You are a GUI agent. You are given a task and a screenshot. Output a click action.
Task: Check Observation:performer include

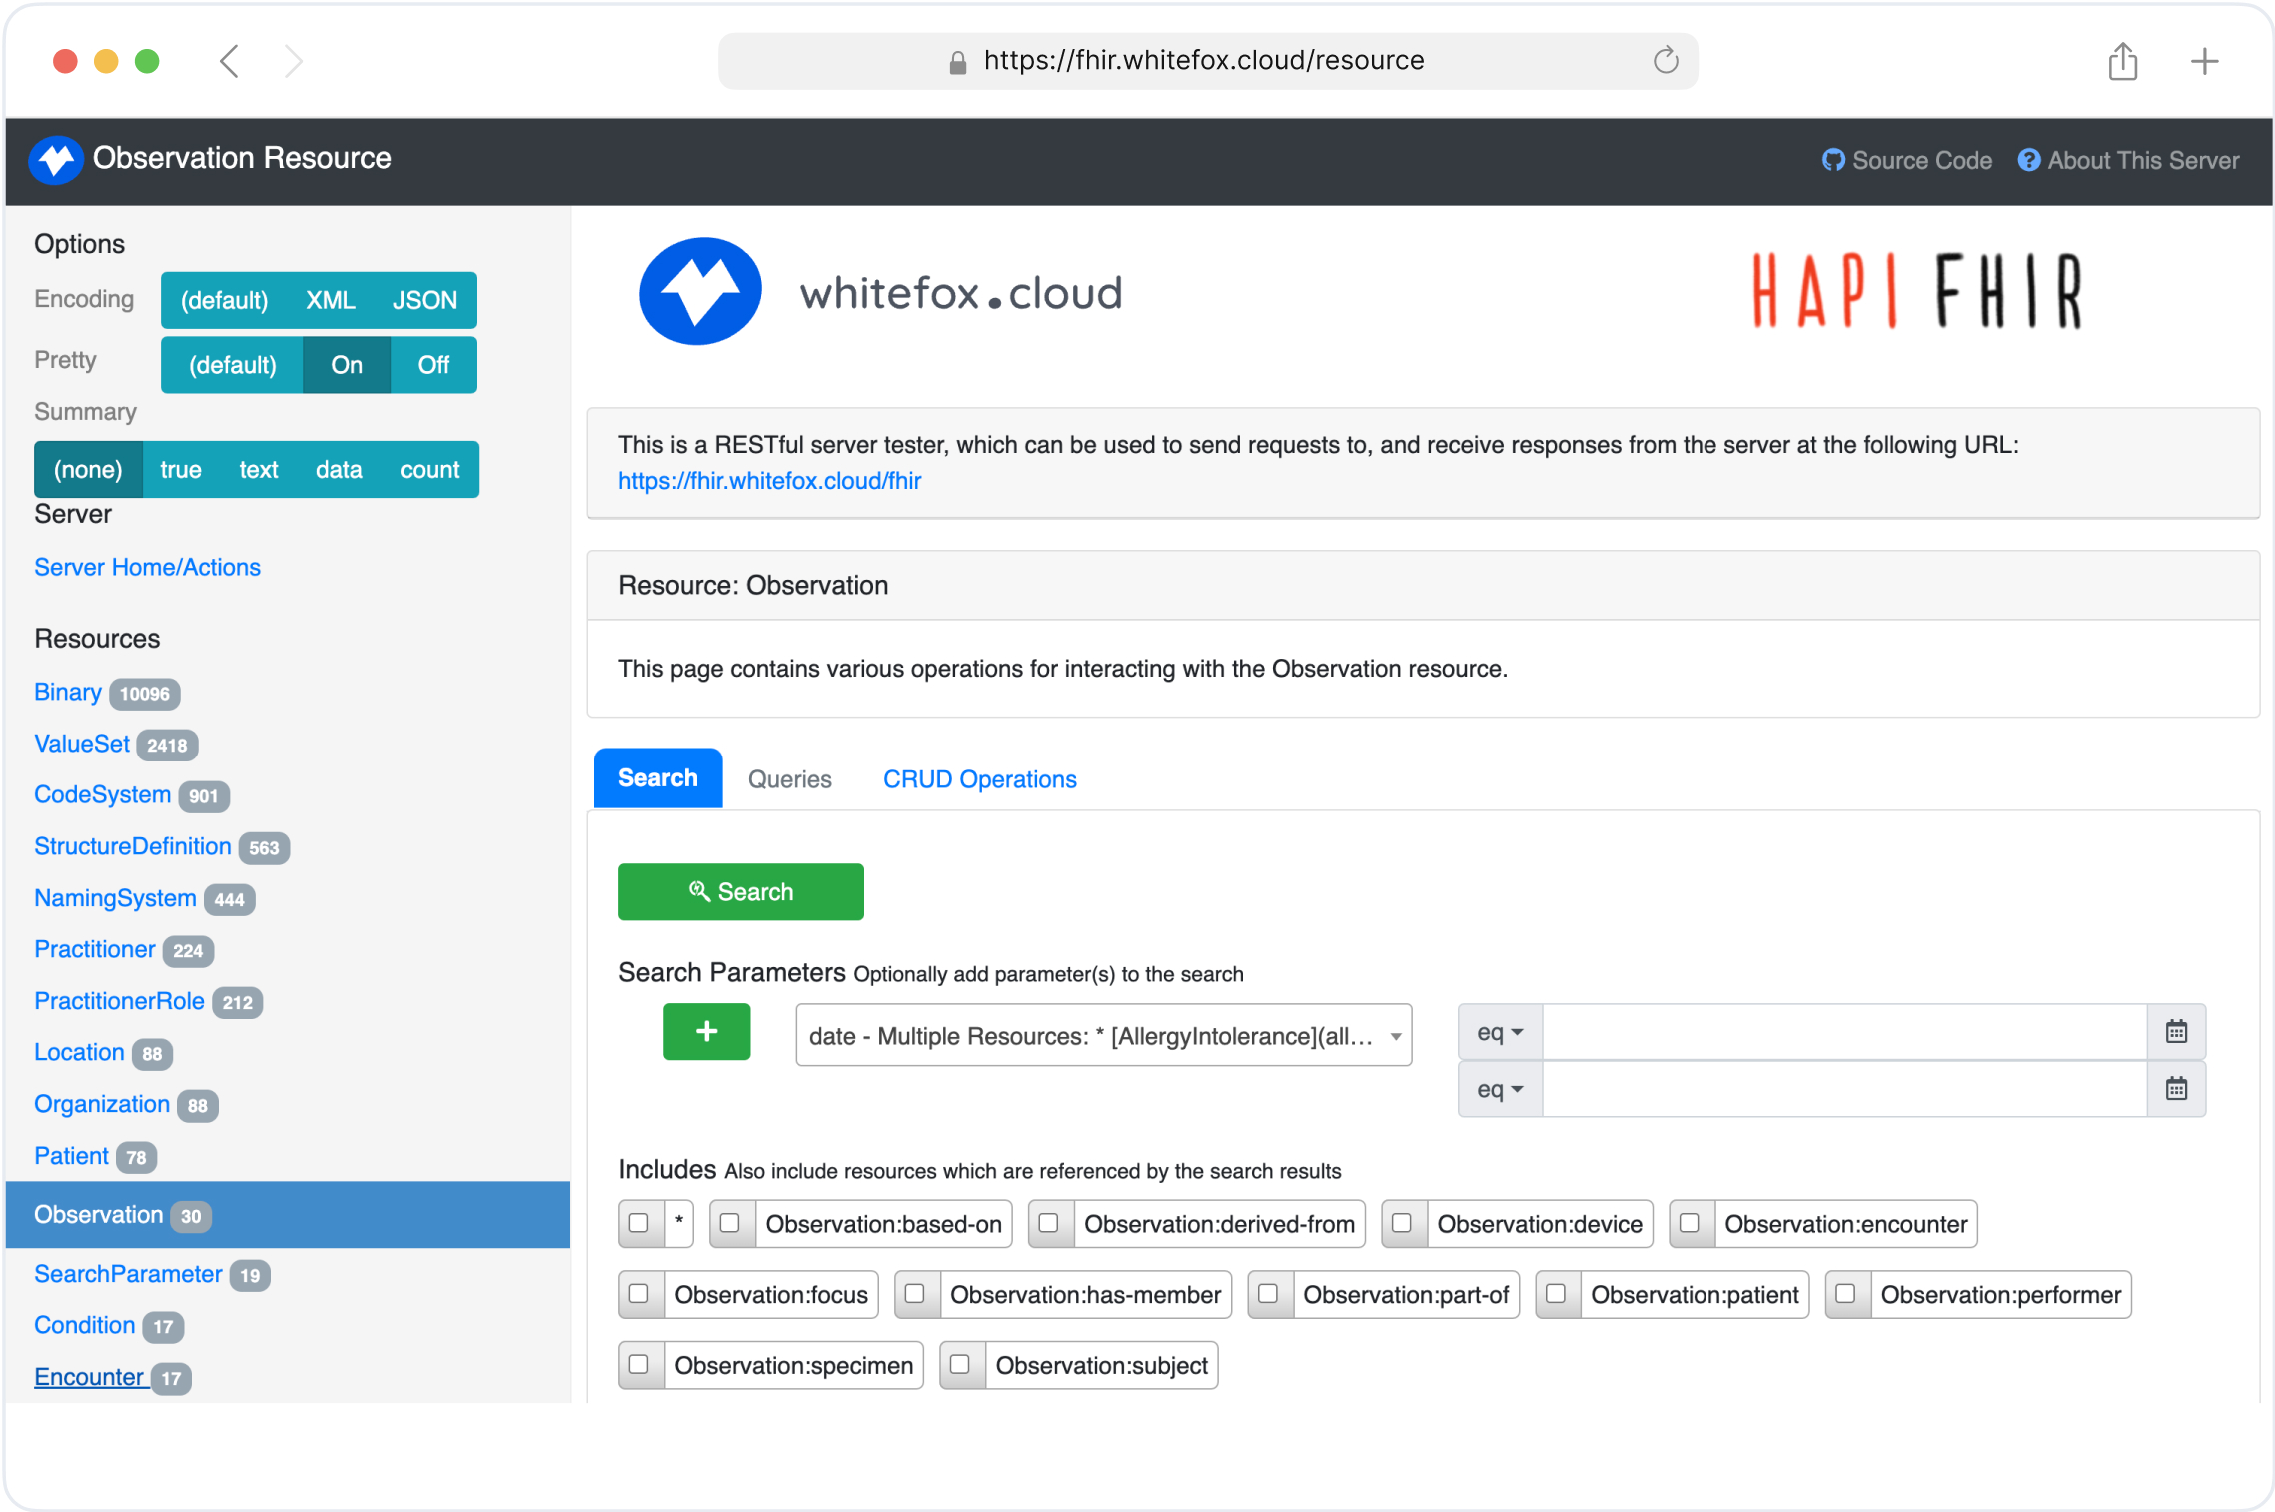1845,1294
